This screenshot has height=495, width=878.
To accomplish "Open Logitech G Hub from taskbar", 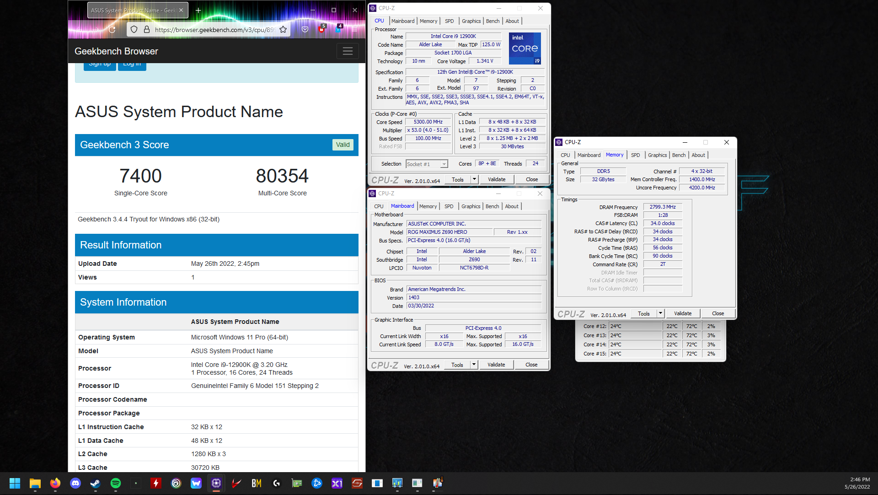I will click(277, 483).
